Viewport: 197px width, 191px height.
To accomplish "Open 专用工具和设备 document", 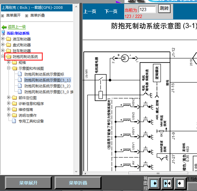I will click(x=31, y=121).
